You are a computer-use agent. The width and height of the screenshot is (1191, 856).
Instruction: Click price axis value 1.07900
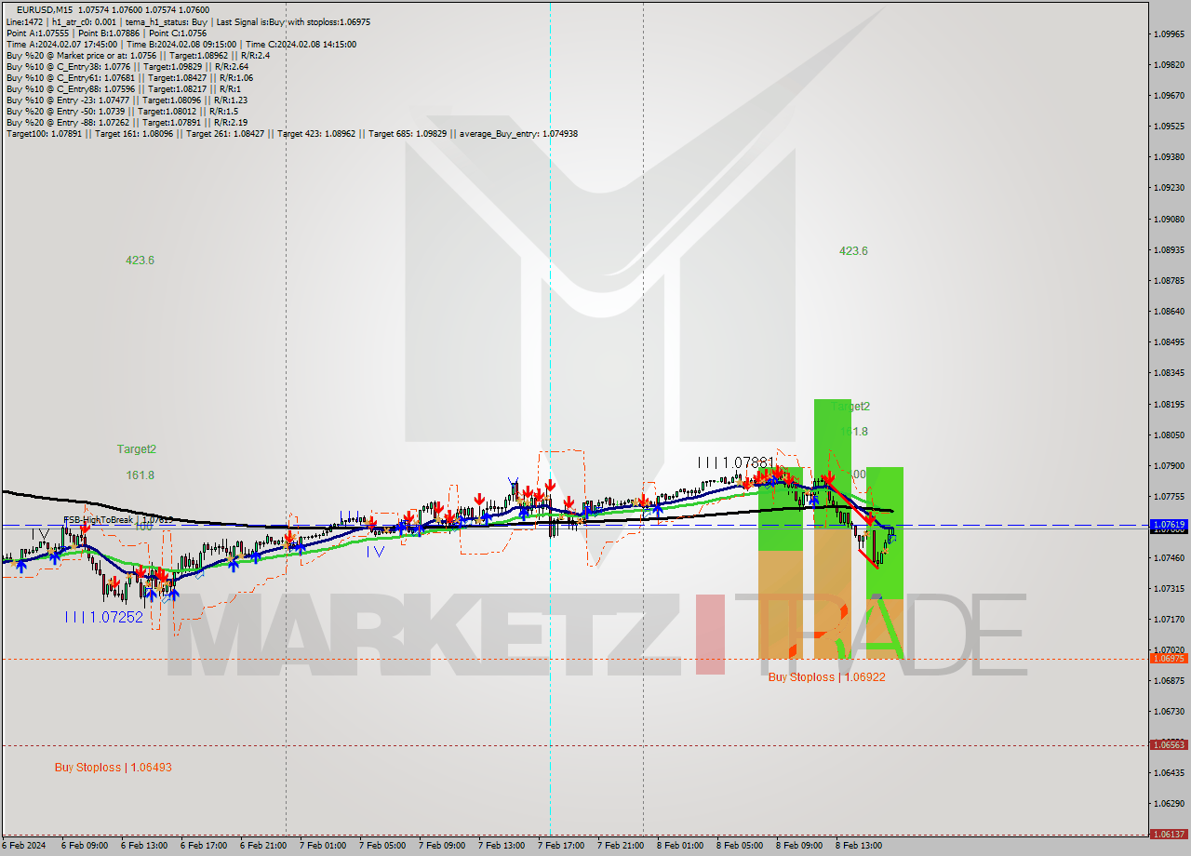click(1169, 465)
